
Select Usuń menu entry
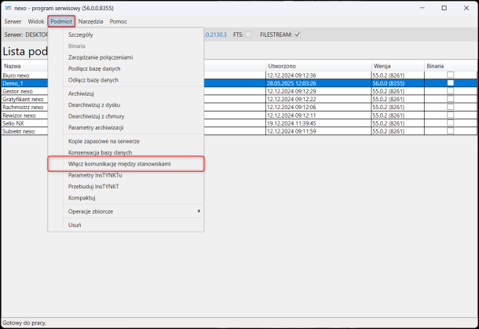click(x=126, y=225)
